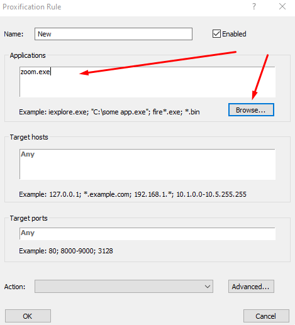Open the Advanced... settings
The height and width of the screenshot is (325, 295).
tap(251, 287)
